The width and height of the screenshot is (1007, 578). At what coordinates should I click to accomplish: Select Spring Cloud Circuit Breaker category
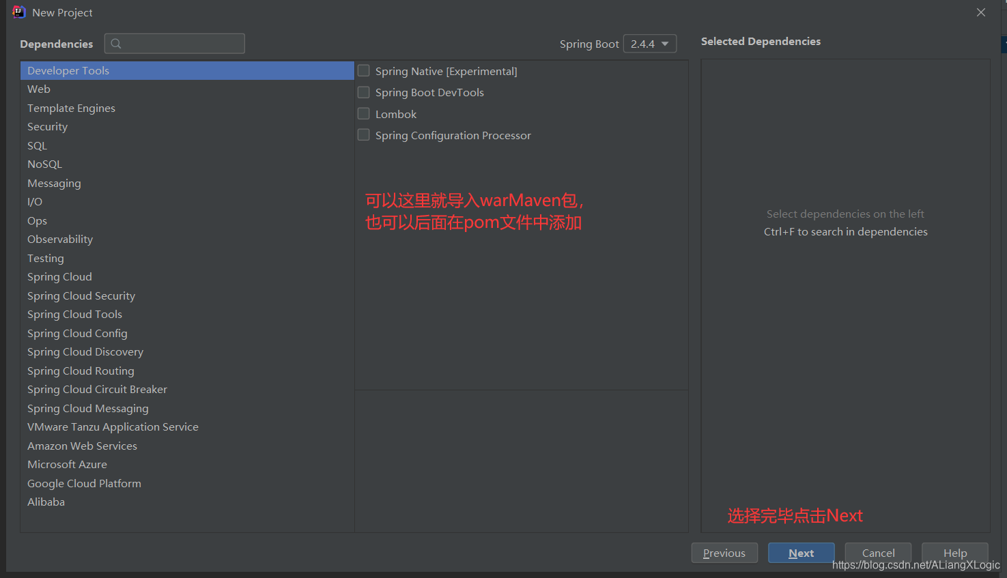click(187, 390)
